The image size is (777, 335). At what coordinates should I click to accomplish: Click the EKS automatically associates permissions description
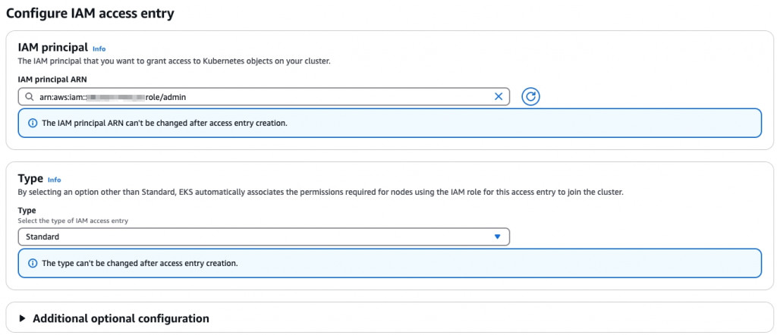(319, 193)
